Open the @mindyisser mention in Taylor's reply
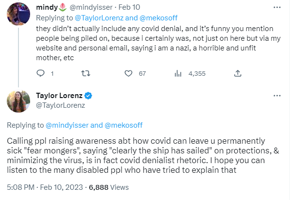The height and width of the screenshot is (200, 290). (67, 125)
